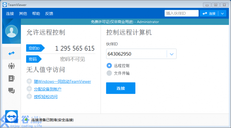Click the TeamViewer logo at bottom left
Image resolution: width=231 pixels, height=128 pixels.
coord(12,116)
